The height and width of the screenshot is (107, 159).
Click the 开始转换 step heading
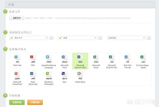coord(15,95)
